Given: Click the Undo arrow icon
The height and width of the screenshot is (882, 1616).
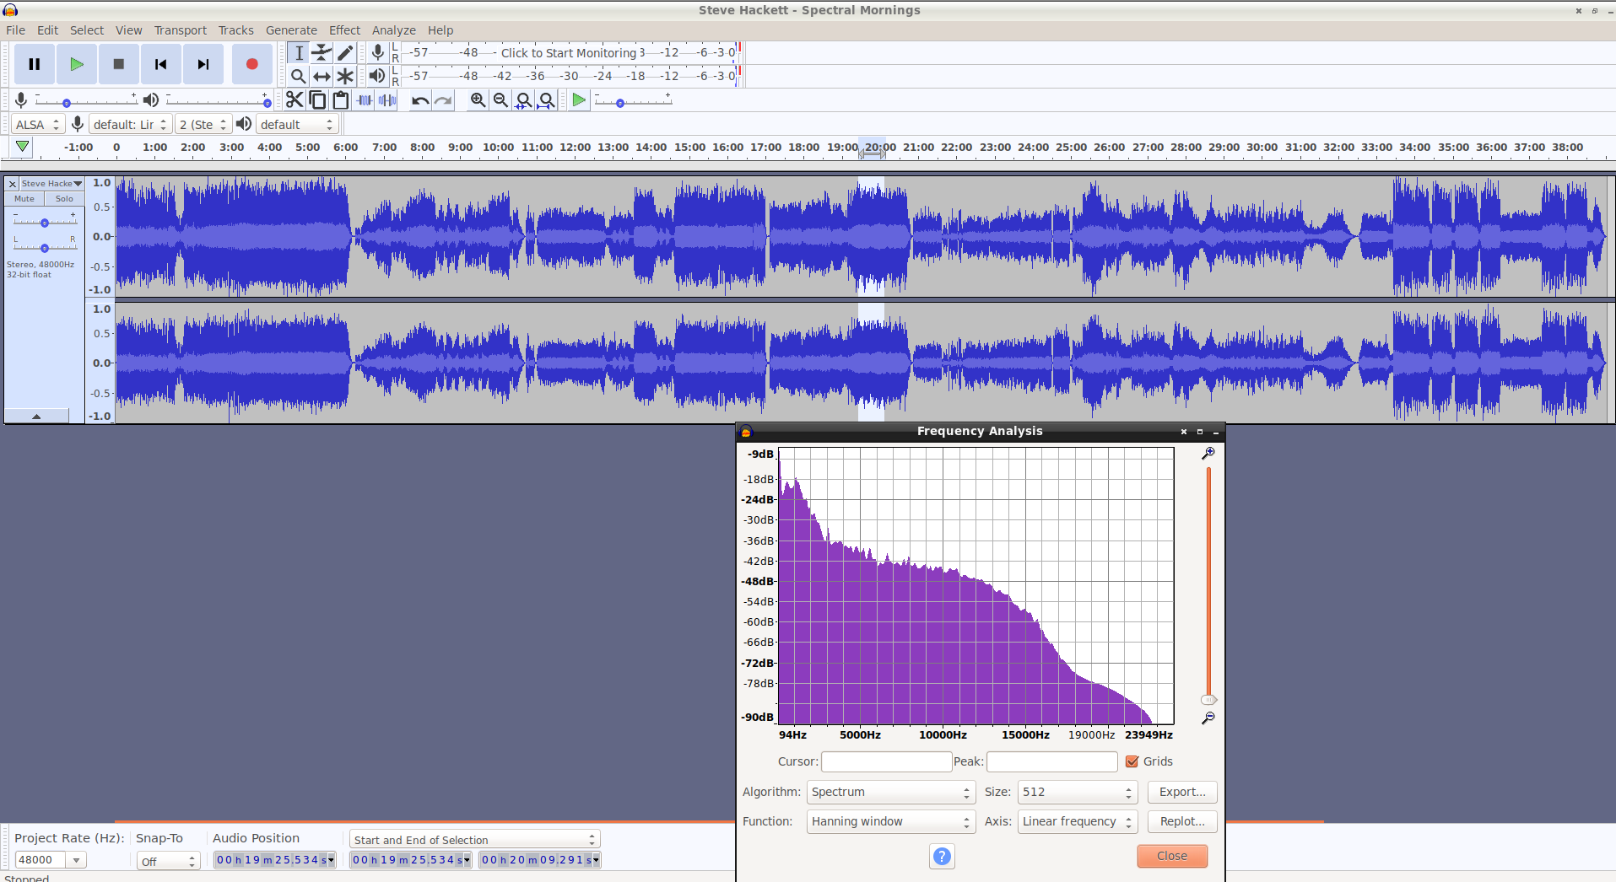Looking at the screenshot, I should pyautogui.click(x=420, y=100).
